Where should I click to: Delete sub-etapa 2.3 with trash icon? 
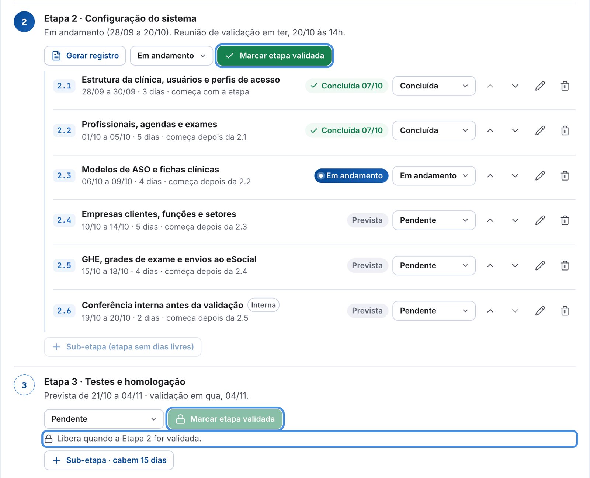pos(565,176)
